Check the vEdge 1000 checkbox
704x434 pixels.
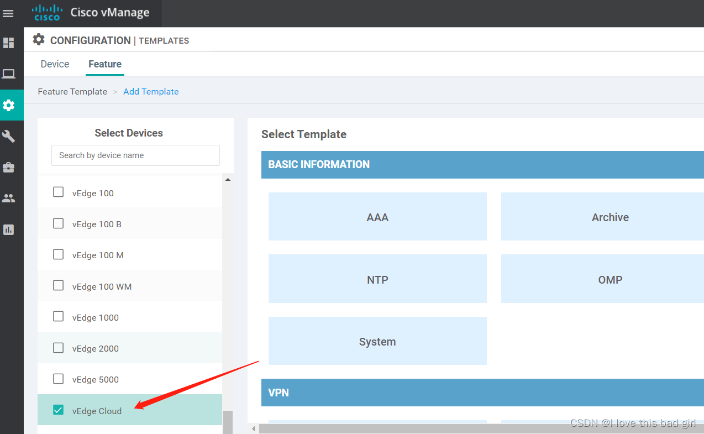(58, 317)
